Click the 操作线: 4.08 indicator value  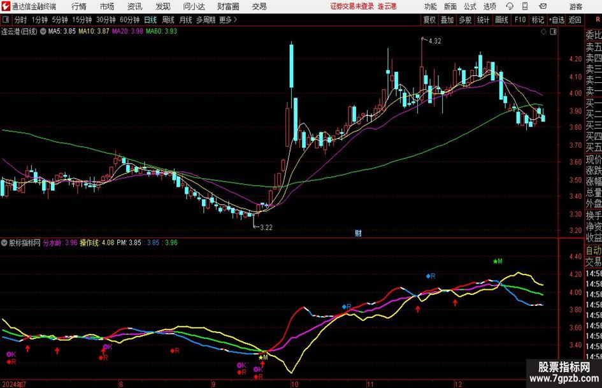pos(97,243)
